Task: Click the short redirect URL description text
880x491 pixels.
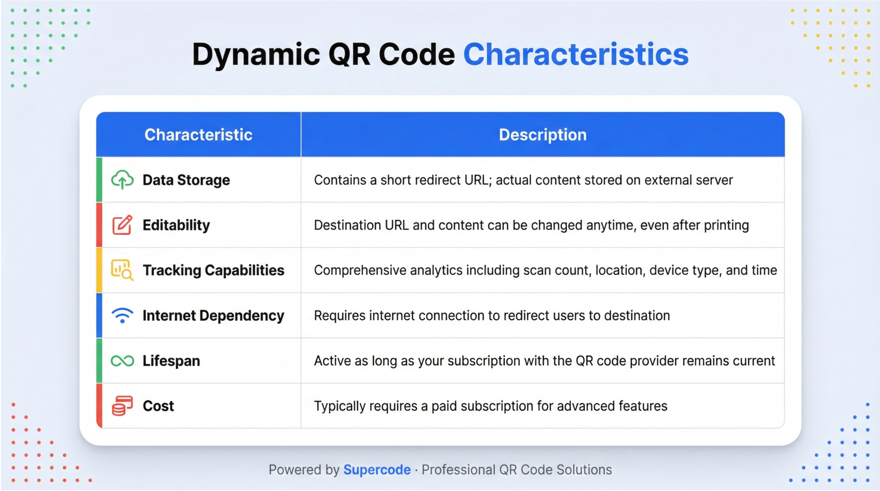Action: (523, 180)
